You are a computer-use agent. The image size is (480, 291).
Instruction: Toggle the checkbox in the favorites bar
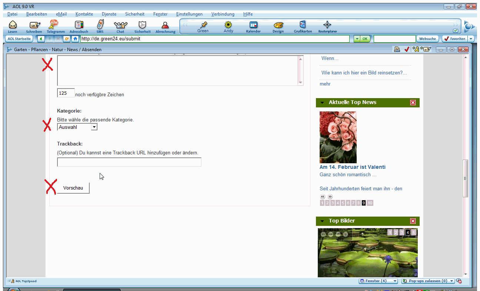click(456, 31)
